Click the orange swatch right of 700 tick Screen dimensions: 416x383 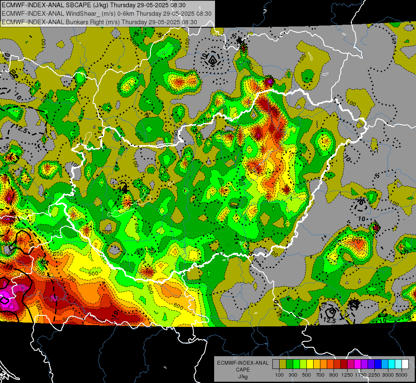coord(323,364)
